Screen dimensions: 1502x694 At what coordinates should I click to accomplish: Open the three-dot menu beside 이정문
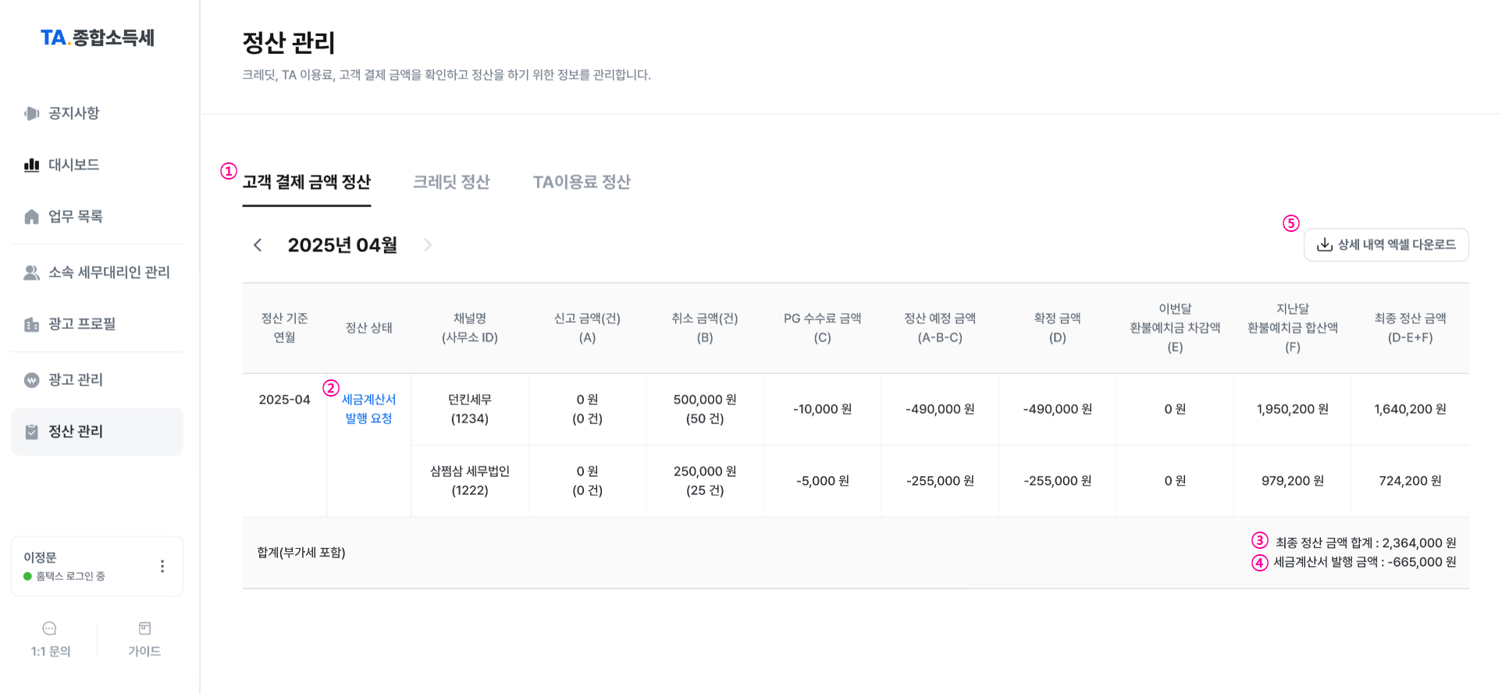(162, 567)
